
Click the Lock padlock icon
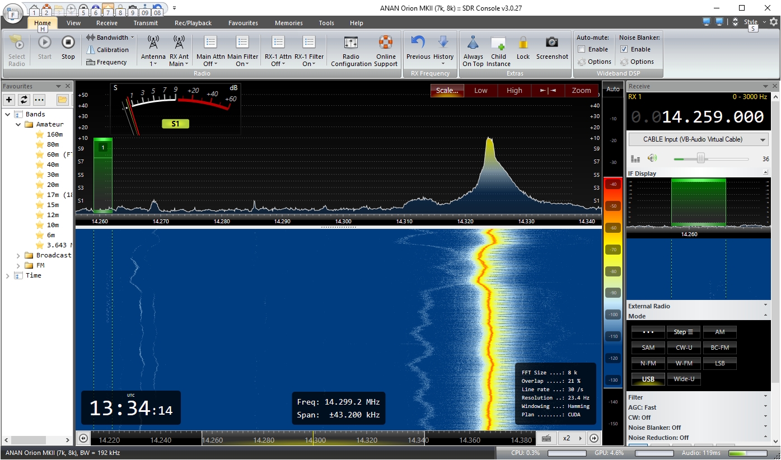(523, 43)
